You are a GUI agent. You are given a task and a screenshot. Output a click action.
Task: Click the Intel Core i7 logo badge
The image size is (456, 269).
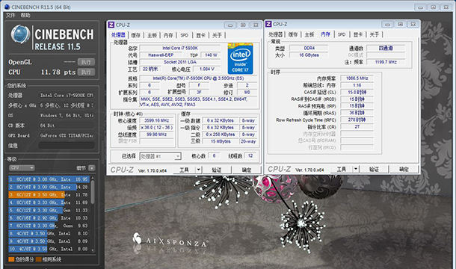pyautogui.click(x=240, y=58)
